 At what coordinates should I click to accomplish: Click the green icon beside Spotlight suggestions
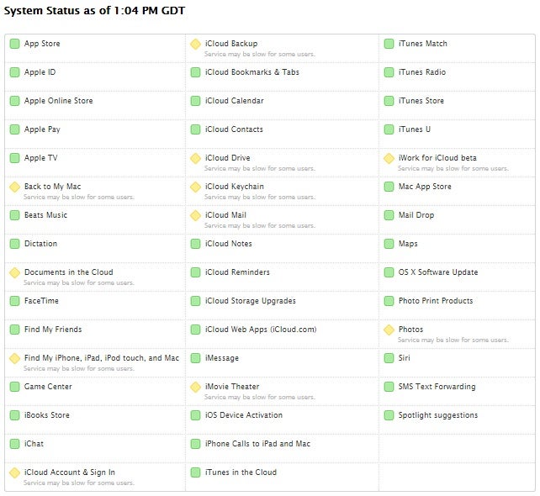(x=389, y=415)
